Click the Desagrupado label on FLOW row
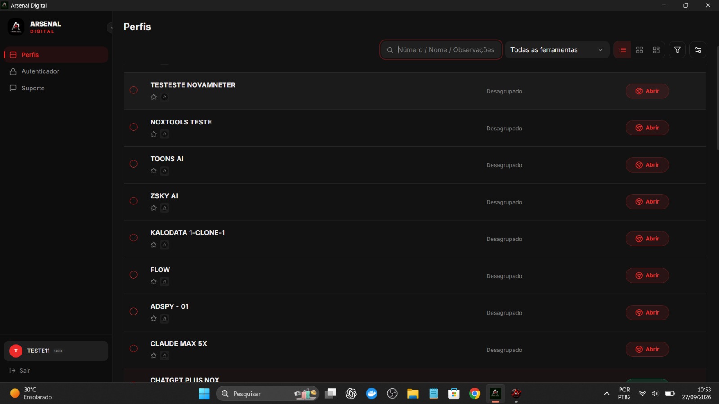Screen dimensions: 719x404 coord(504,276)
